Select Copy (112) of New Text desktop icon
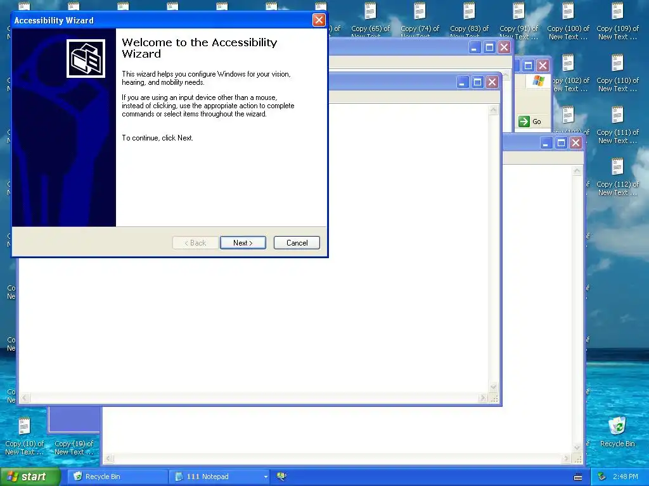Image resolution: width=649 pixels, height=486 pixels. 617,177
